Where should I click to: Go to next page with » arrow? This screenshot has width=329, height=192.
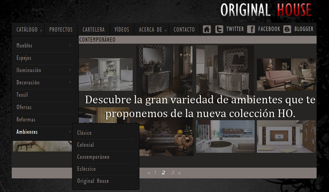click(179, 173)
